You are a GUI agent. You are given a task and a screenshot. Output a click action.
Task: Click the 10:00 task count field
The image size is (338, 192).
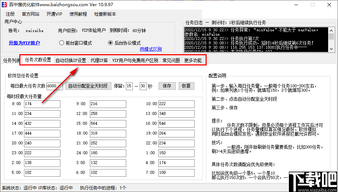click(176, 104)
